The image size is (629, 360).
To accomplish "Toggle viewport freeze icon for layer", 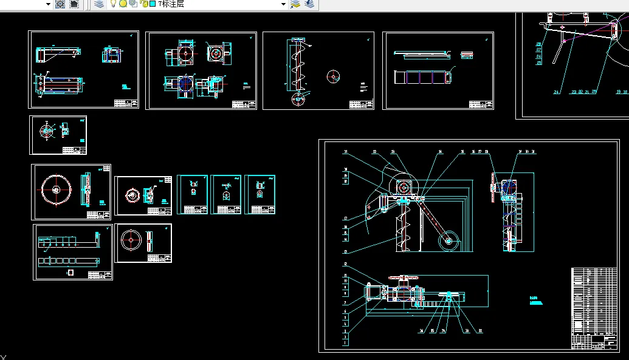I will point(133,4).
